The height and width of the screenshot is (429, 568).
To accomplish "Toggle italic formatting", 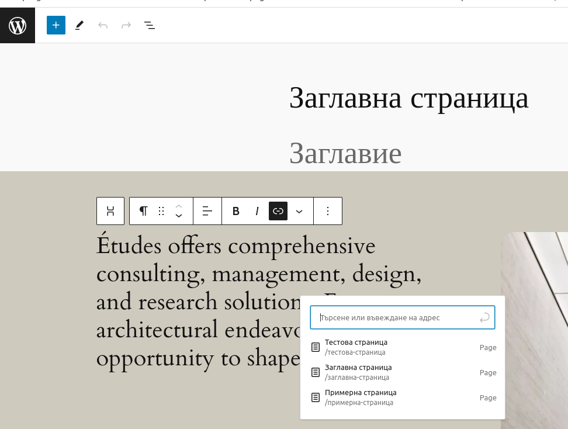I will 257,211.
